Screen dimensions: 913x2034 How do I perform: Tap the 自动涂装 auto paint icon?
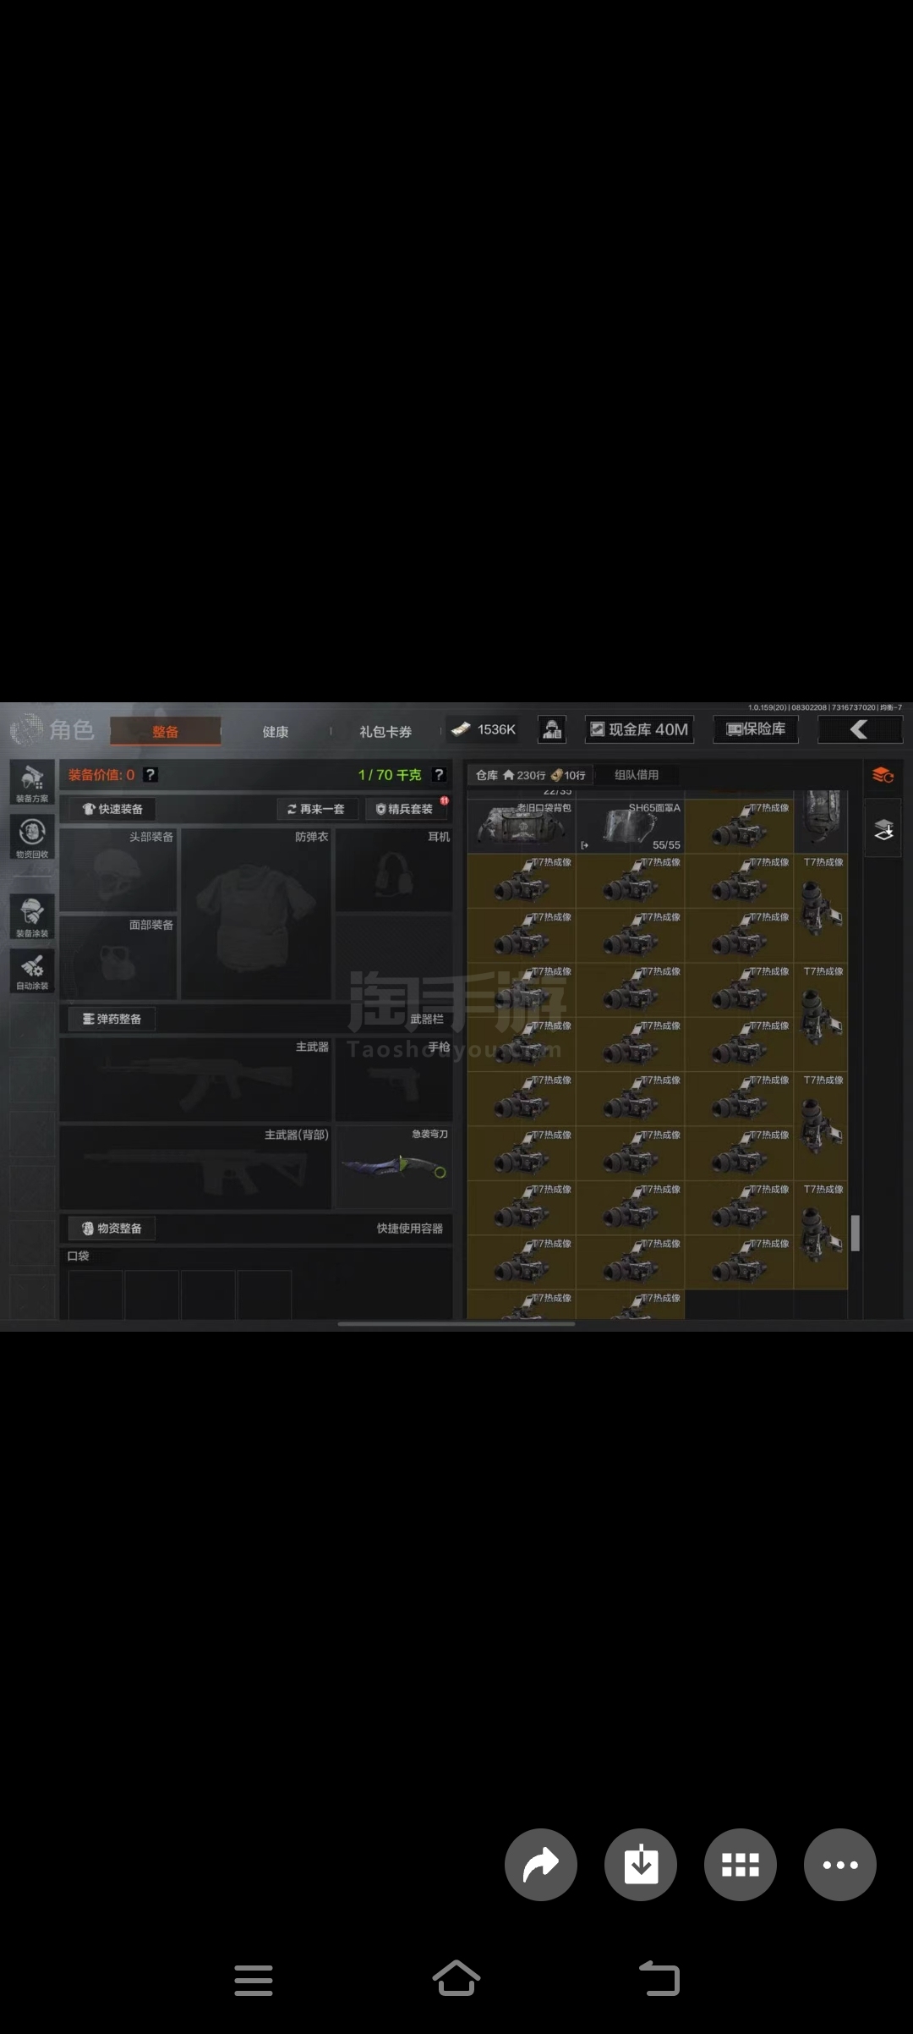click(x=32, y=970)
